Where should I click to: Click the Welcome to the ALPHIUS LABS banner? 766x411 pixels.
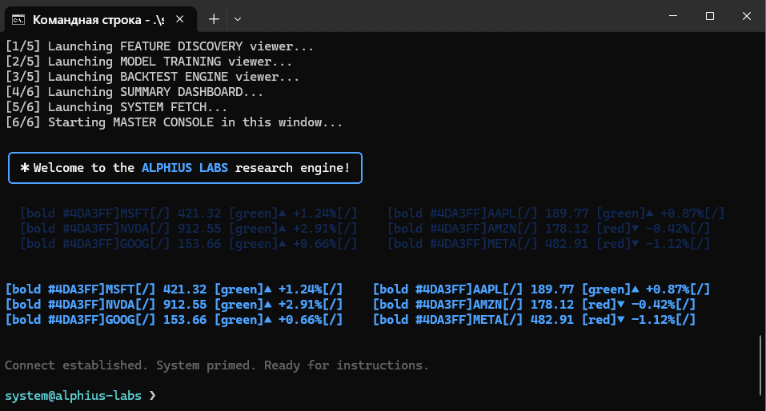coord(185,168)
